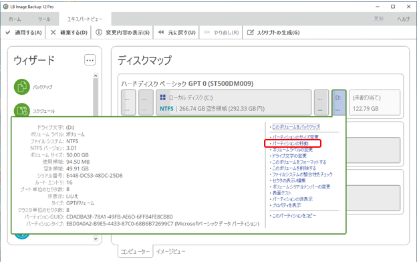This screenshot has width=417, height=262.
Task: Switch to the コンピューター bottom tab
Action: [x=136, y=251]
